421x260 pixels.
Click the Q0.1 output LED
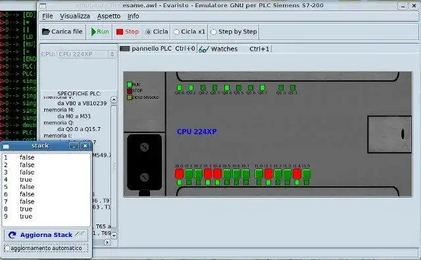(x=191, y=88)
